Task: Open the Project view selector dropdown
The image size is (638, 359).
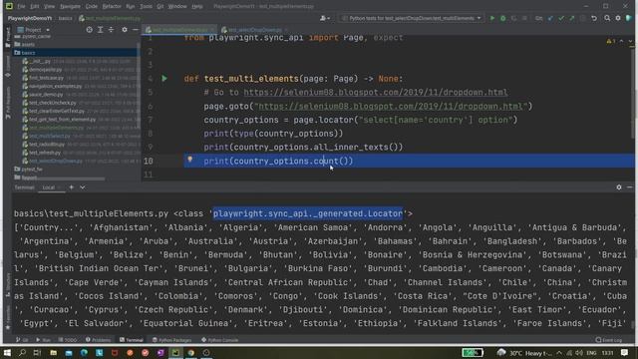Action: (x=33, y=30)
